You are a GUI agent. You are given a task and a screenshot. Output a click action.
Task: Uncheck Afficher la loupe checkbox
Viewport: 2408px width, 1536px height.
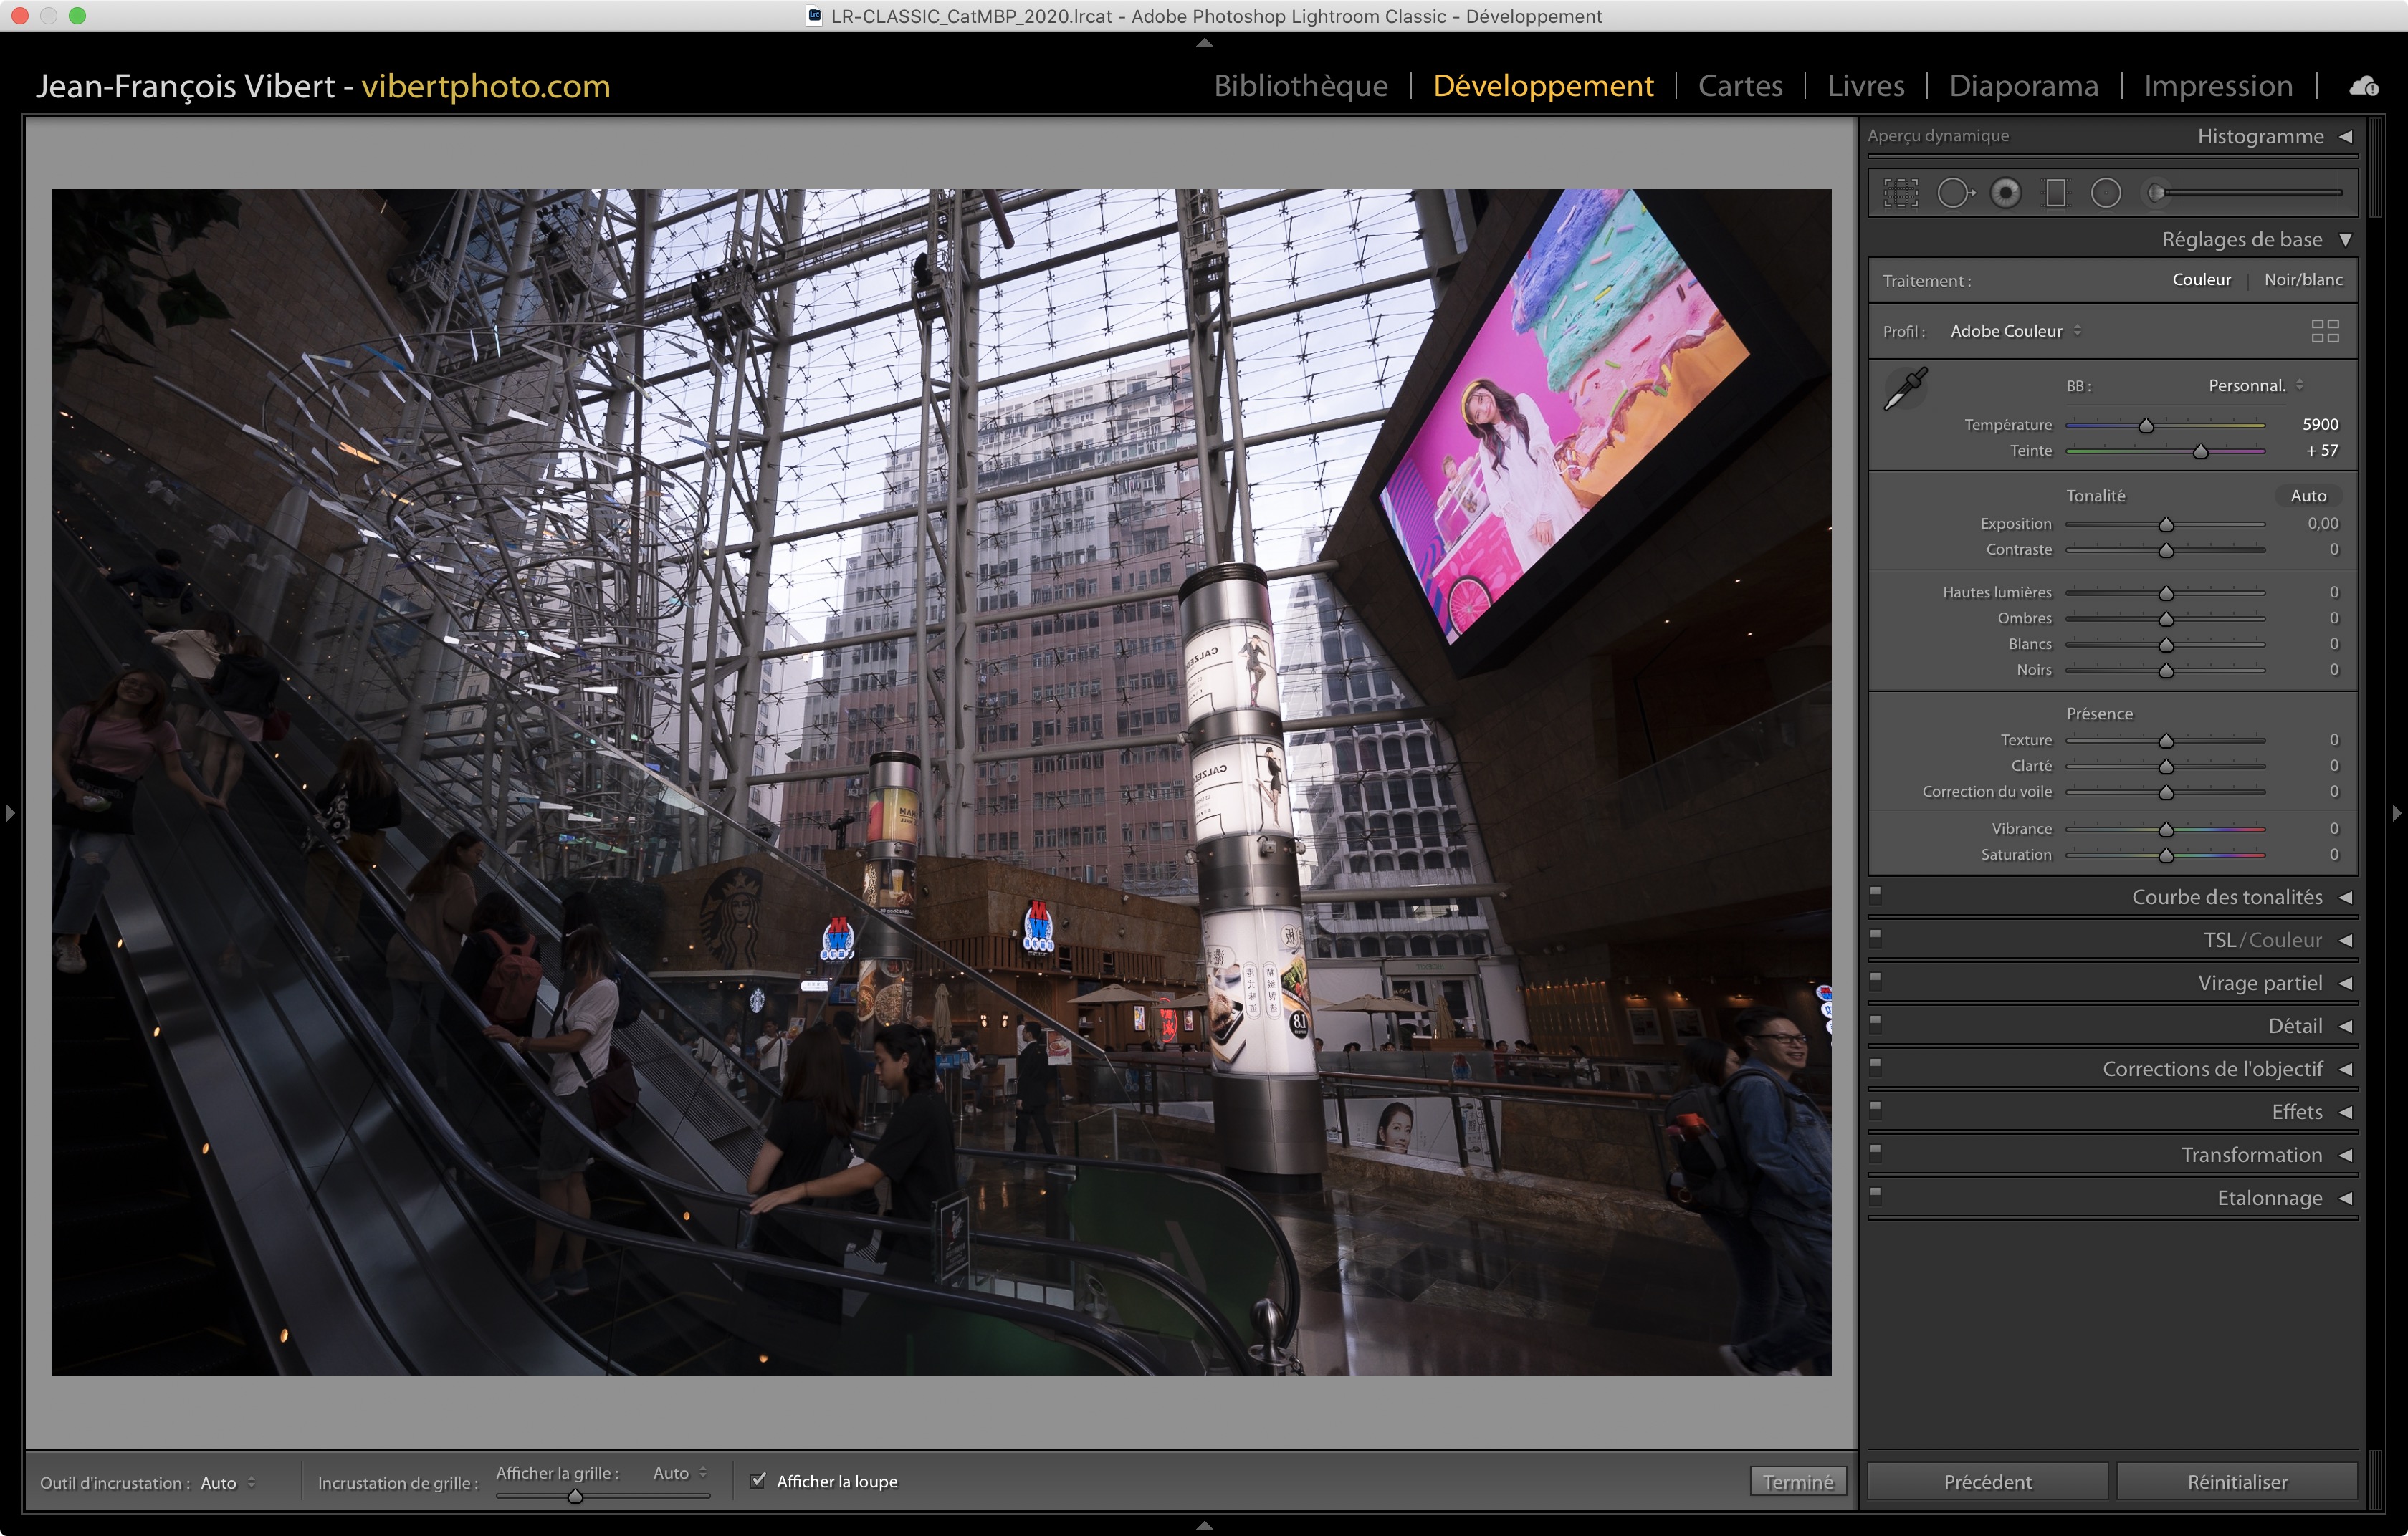[758, 1480]
